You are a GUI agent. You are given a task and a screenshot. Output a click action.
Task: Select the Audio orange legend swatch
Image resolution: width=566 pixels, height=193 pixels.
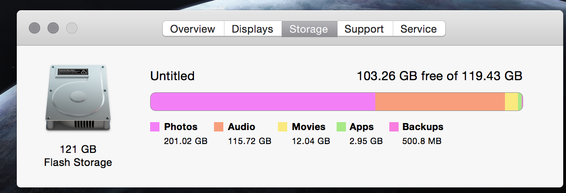tap(219, 127)
